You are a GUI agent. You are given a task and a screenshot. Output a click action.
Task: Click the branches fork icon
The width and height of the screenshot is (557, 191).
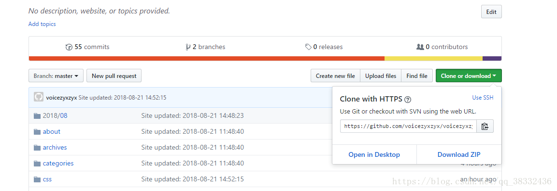pyautogui.click(x=188, y=47)
